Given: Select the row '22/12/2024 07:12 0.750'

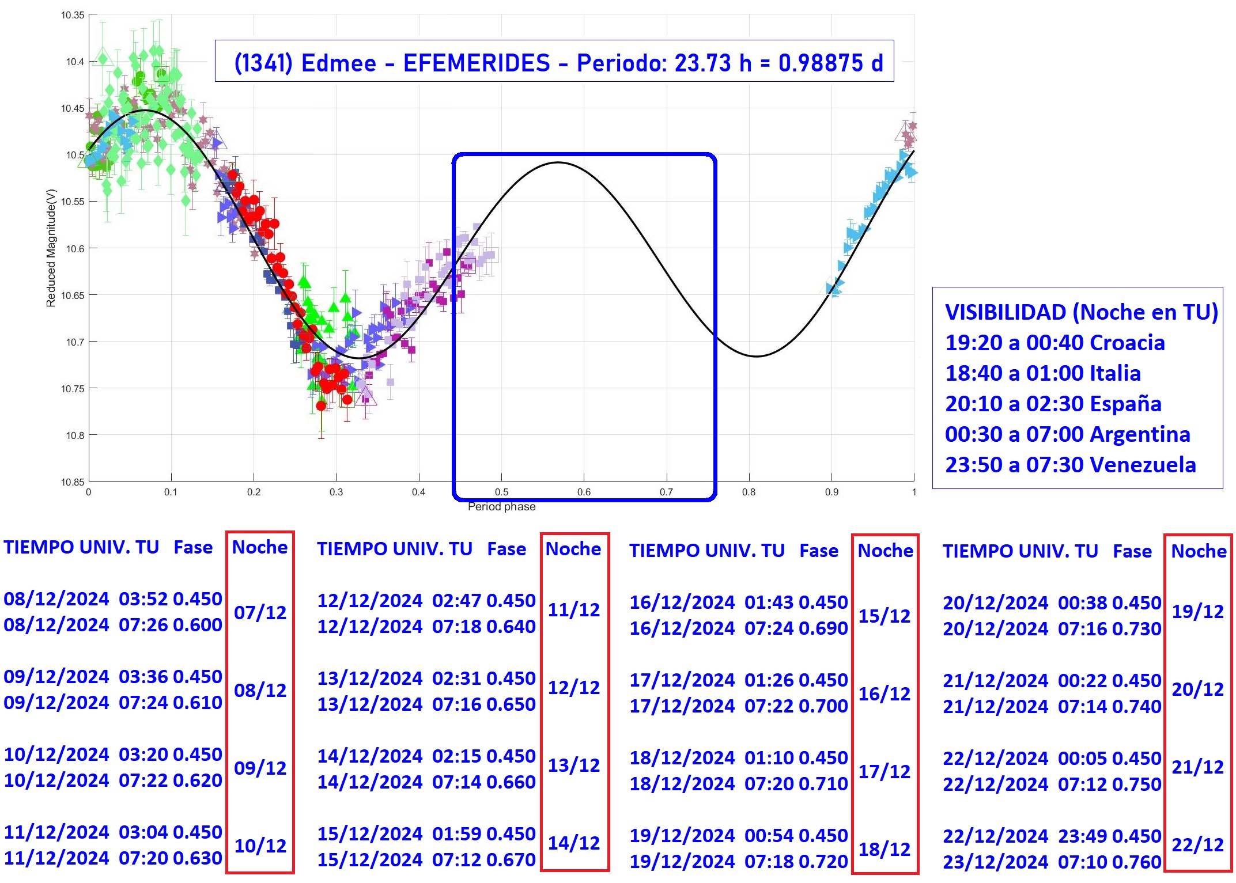Looking at the screenshot, I should pyautogui.click(x=1052, y=785).
